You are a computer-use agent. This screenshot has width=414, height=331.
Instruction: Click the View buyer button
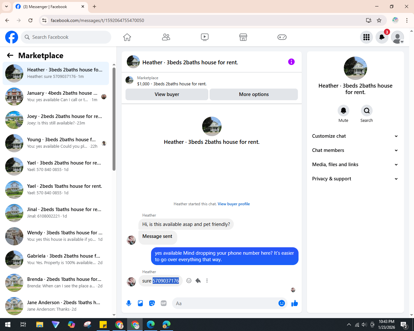pyautogui.click(x=167, y=94)
